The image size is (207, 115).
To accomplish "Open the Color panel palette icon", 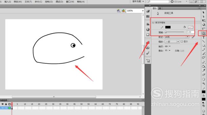I will [x=148, y=11].
